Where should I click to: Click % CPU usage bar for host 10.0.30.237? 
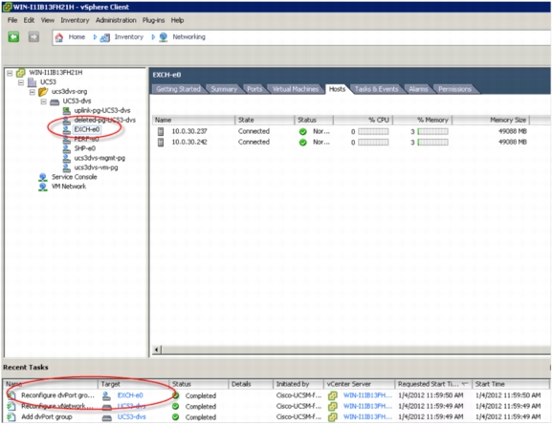click(x=373, y=132)
